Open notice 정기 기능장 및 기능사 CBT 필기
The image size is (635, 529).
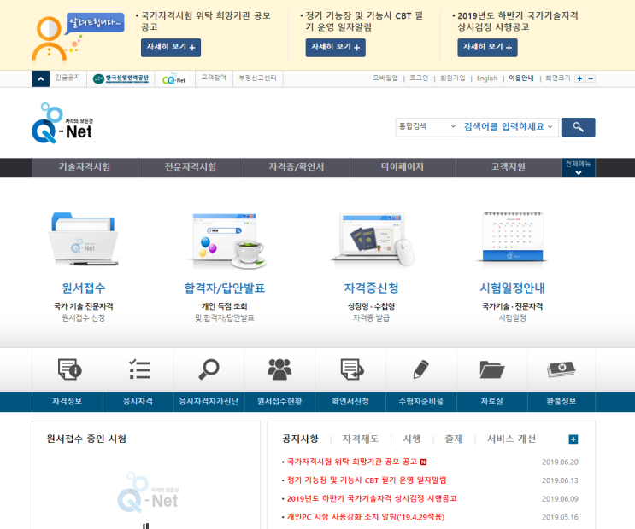(367, 480)
